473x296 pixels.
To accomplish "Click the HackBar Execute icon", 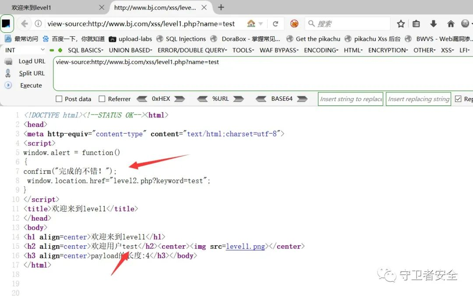I will pyautogui.click(x=8, y=85).
